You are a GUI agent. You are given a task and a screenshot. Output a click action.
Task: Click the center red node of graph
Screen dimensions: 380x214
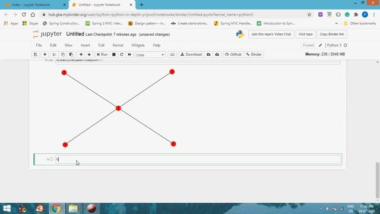pyautogui.click(x=118, y=108)
